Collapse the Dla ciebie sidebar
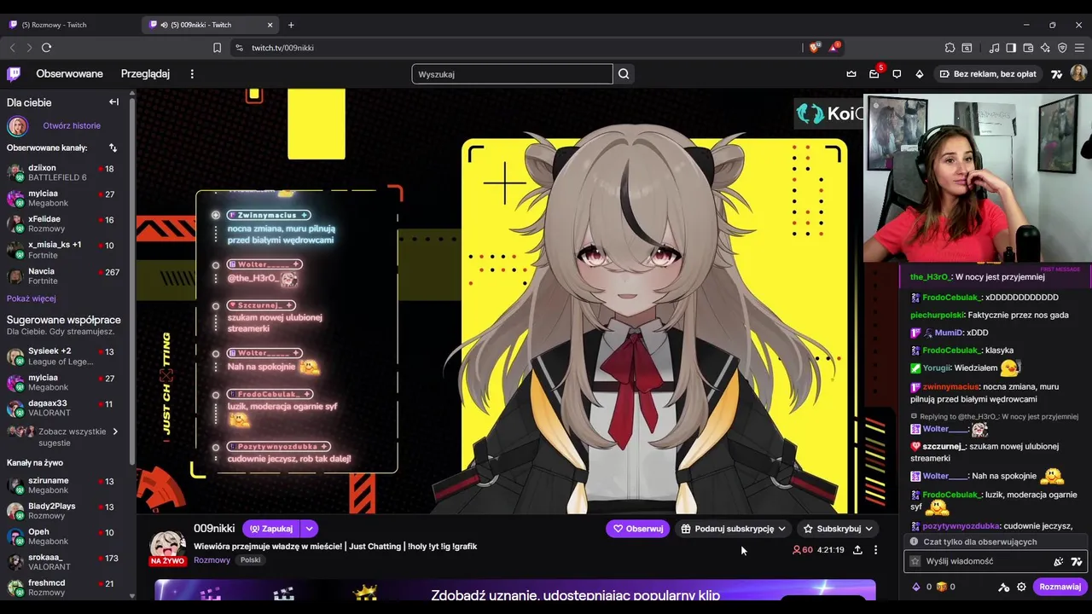The width and height of the screenshot is (1092, 614). [113, 102]
